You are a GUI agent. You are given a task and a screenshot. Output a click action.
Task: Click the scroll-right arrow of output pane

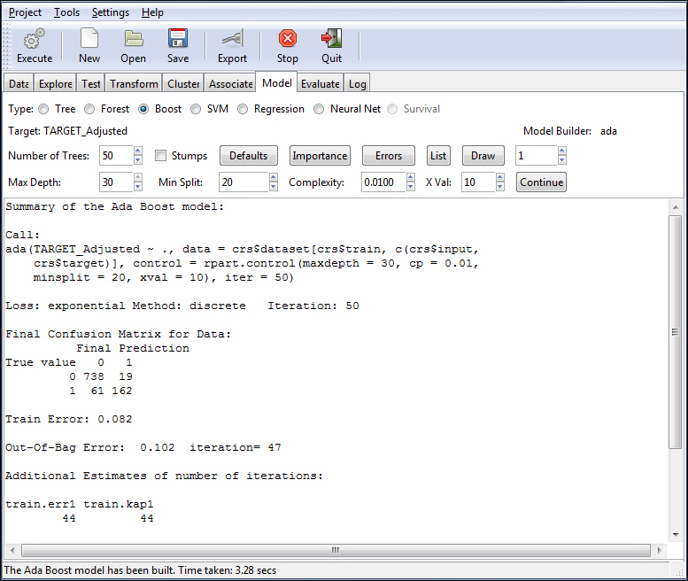[659, 550]
